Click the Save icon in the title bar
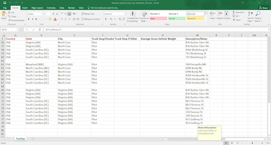 [5, 3]
